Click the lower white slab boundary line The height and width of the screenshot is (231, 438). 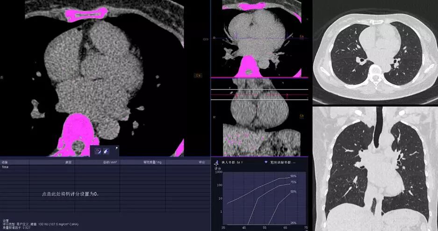point(259,100)
